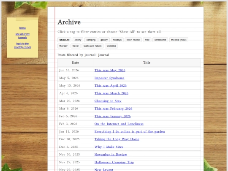228x171 pixels.
Task: Filter entries by walks and nature tag
Action: click(x=92, y=46)
